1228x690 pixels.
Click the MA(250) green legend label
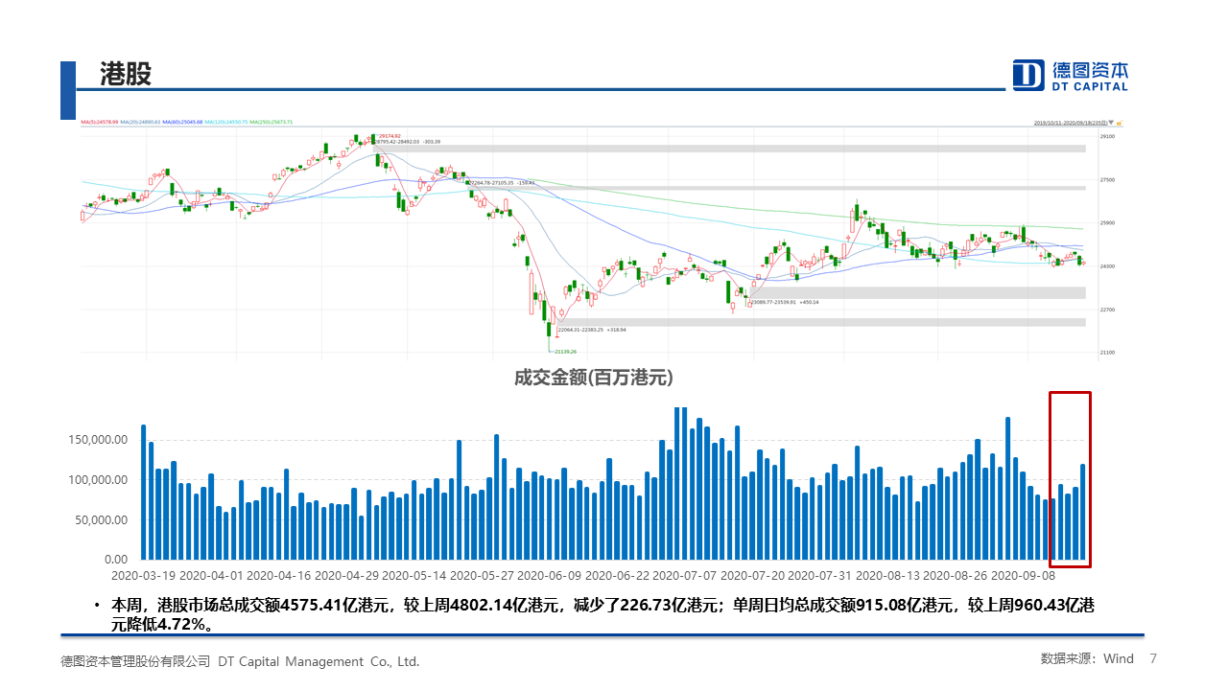272,123
